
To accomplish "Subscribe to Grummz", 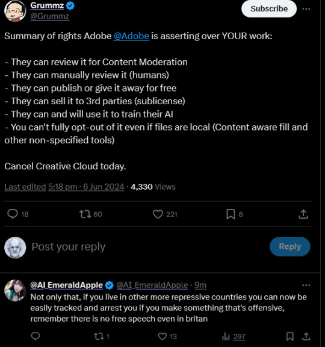I will (269, 9).
